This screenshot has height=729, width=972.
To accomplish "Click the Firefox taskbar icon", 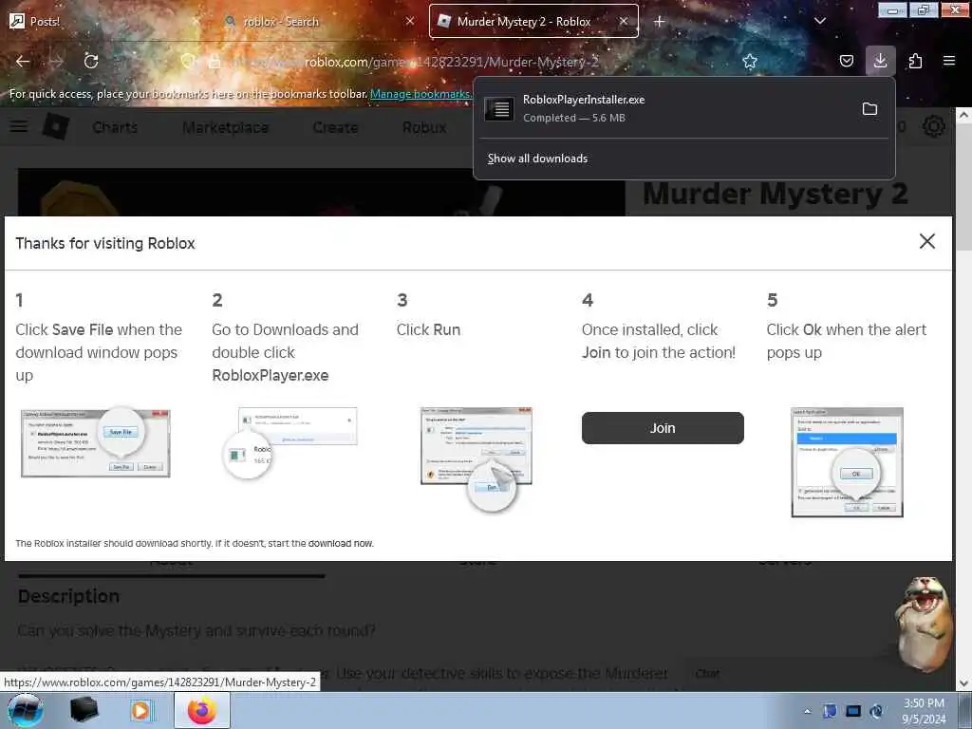I will (201, 710).
